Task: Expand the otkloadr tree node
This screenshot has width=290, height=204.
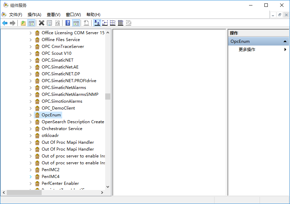Action: click(31, 136)
